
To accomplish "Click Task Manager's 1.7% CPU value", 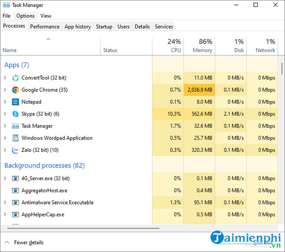I will [x=176, y=126].
